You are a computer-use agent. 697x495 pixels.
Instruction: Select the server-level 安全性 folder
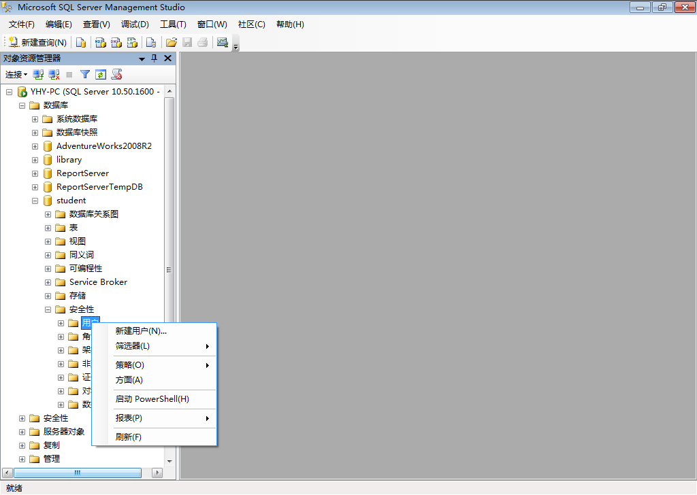(x=56, y=418)
